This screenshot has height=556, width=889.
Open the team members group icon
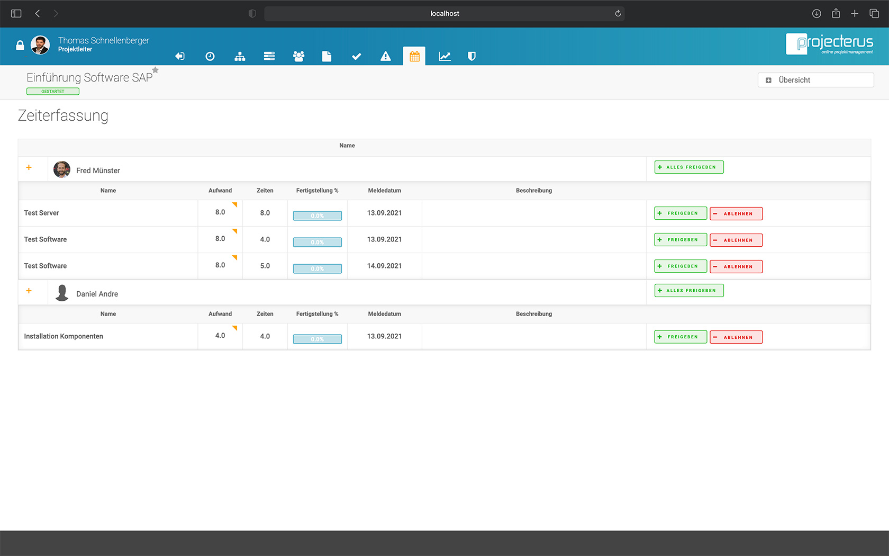(x=298, y=56)
